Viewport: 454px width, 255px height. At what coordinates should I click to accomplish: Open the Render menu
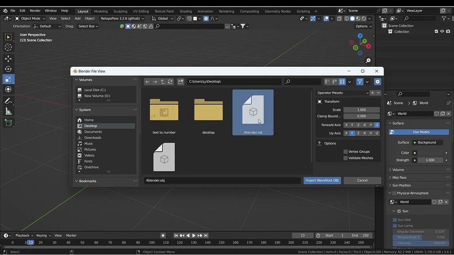[35, 11]
